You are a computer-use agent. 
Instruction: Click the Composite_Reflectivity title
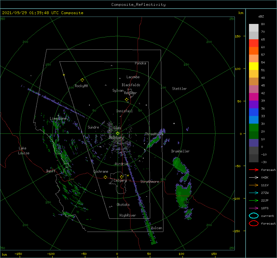pos(138,5)
